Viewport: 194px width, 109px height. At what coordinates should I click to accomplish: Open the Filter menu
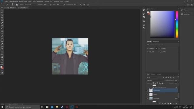click(47, 1)
